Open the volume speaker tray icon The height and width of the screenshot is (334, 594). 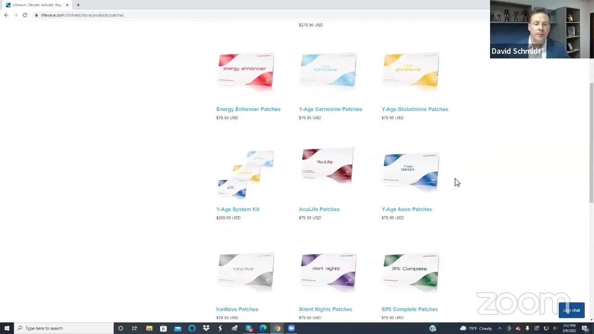[555, 328]
